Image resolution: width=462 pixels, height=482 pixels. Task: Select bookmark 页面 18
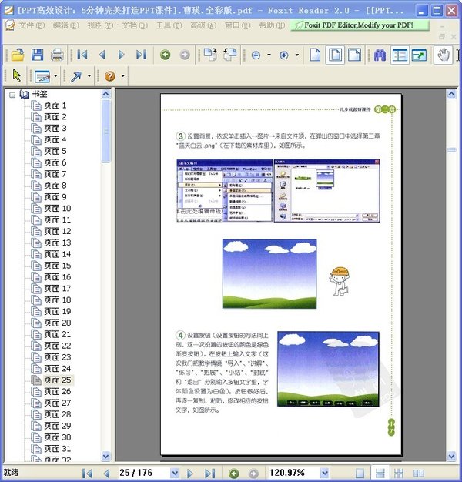[x=58, y=300]
